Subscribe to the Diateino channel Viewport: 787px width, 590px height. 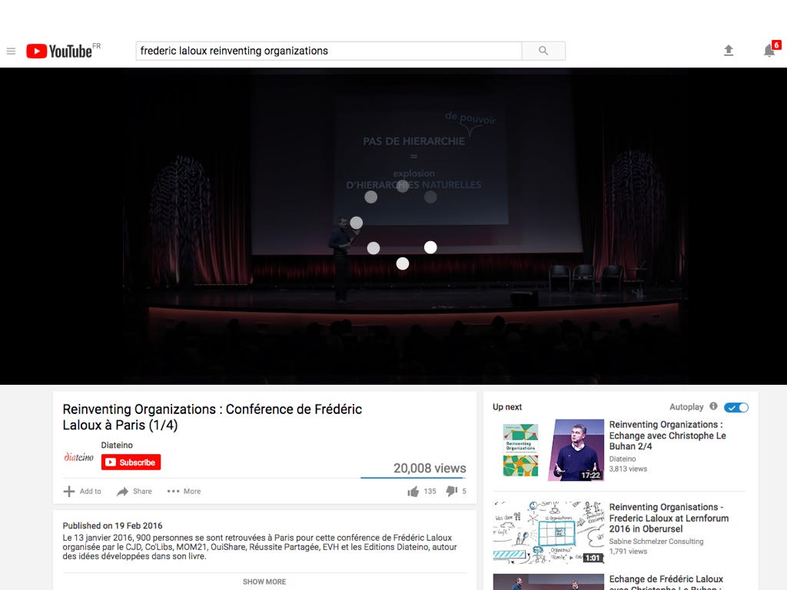pyautogui.click(x=131, y=462)
